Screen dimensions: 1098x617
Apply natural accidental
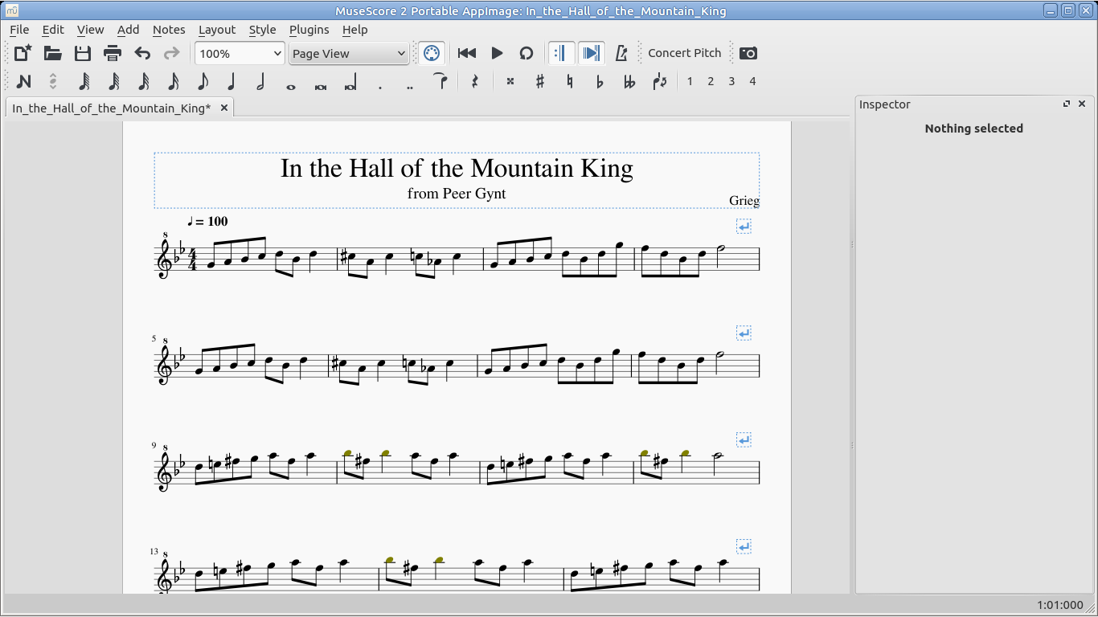[570, 81]
